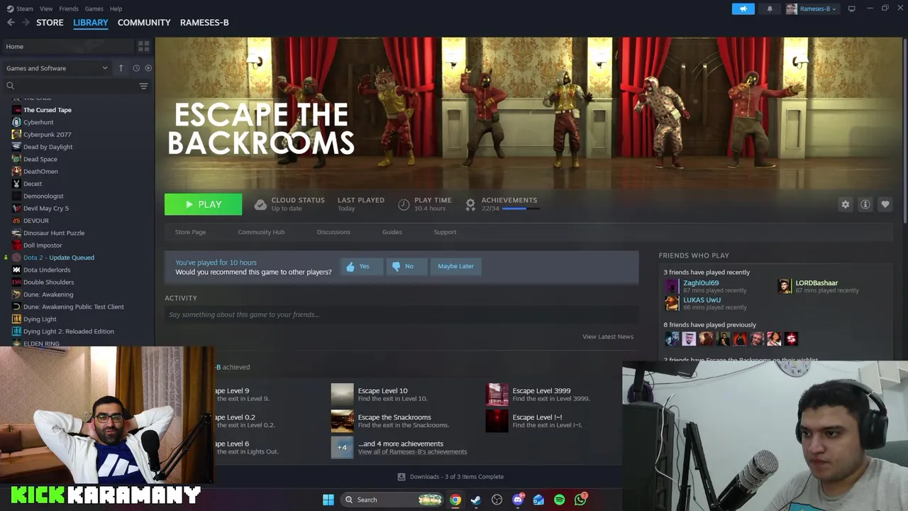
Task: Open the Community Hub tab
Action: [x=261, y=232]
